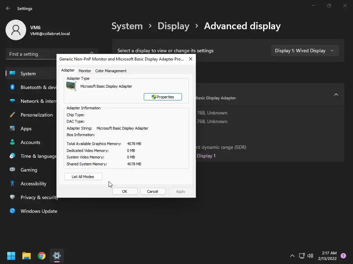Click the adapter Properties button
This screenshot has height=264, width=353.
pos(163,97)
